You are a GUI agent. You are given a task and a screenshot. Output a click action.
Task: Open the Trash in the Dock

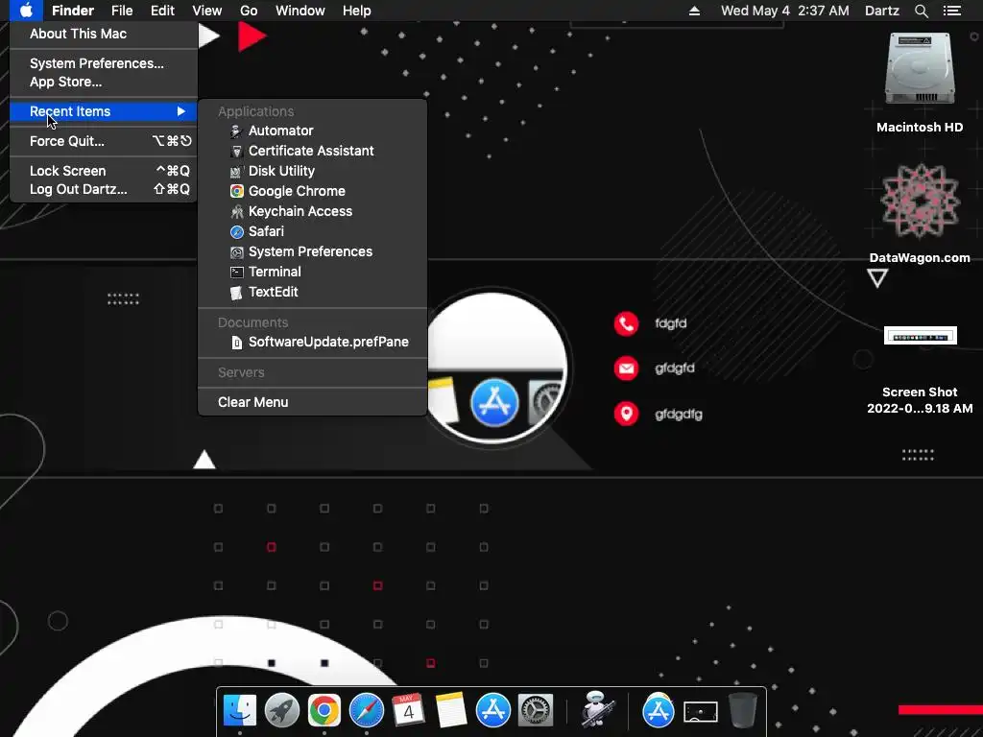742,711
